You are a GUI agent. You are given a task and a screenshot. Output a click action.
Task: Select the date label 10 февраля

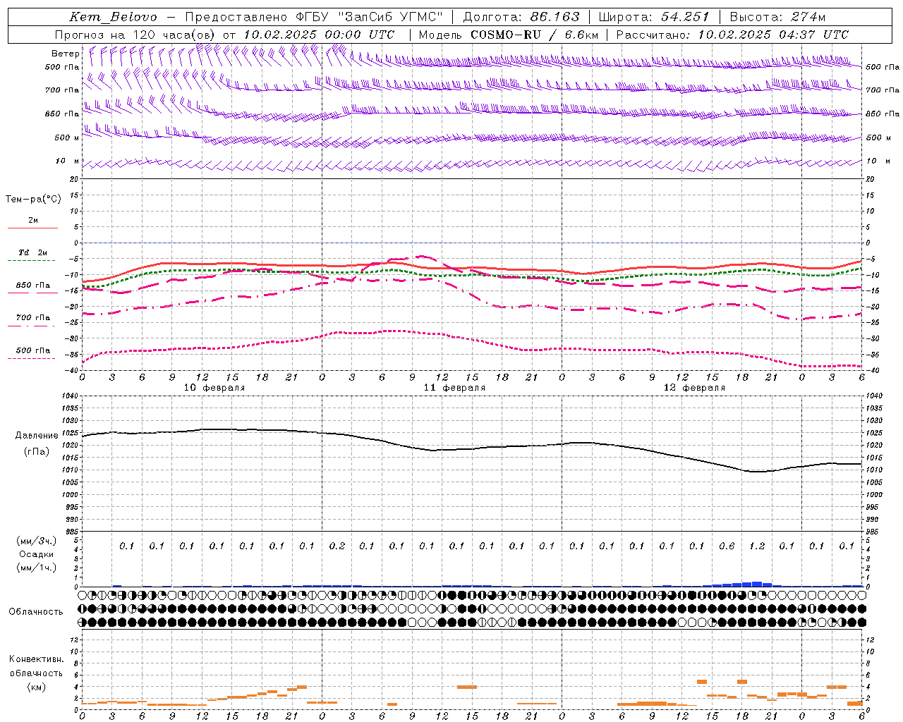coord(214,388)
